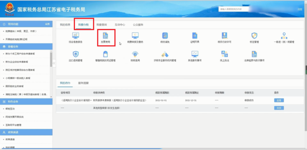Open 互联网平台管理
Image resolution: width=307 pixels, height=150 pixels.
pyautogui.click(x=13, y=125)
